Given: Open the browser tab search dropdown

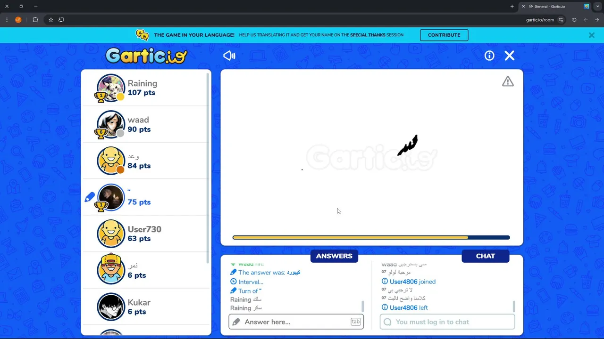Looking at the screenshot, I should click(x=598, y=7).
